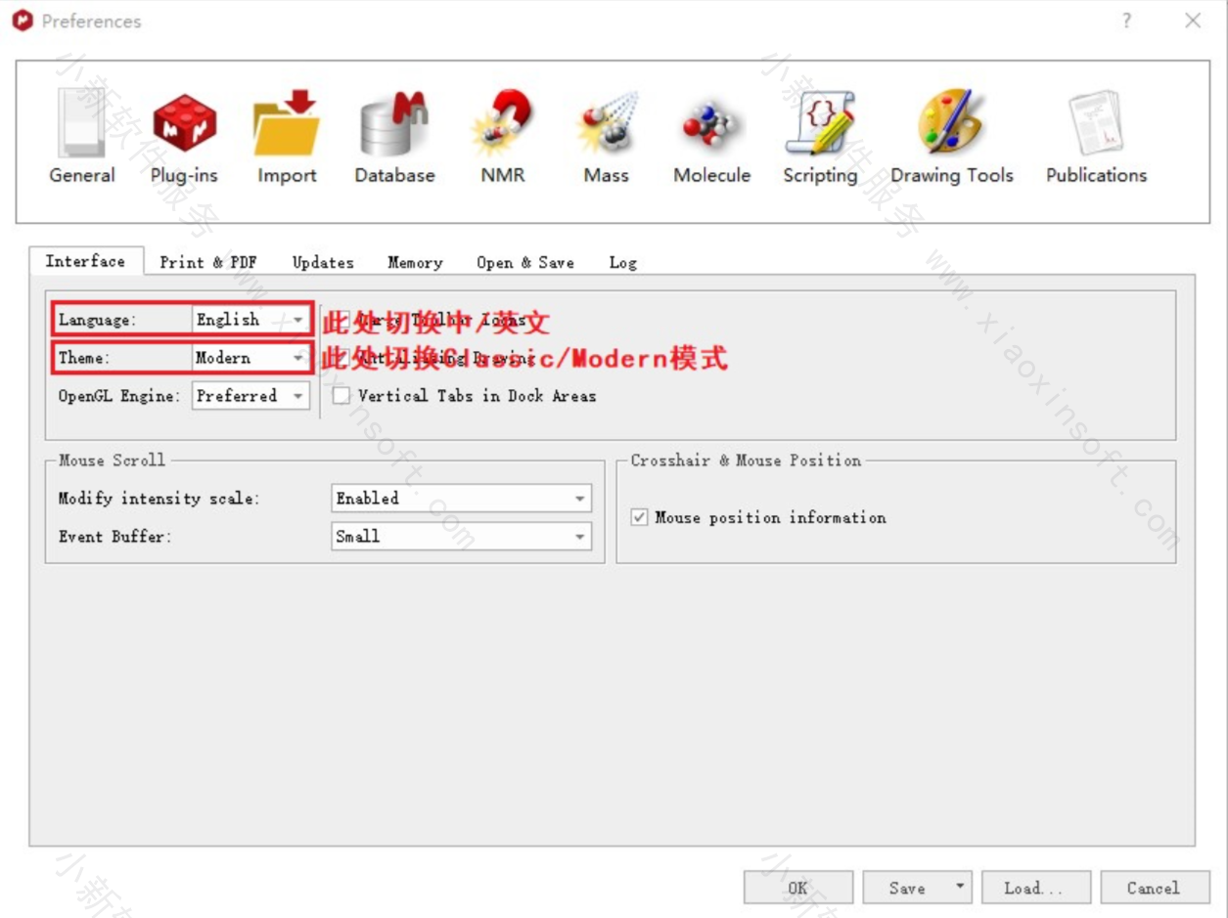The height and width of the screenshot is (918, 1228).
Task: Enable Vertical Tabs in Dock Areas
Action: pyautogui.click(x=341, y=396)
